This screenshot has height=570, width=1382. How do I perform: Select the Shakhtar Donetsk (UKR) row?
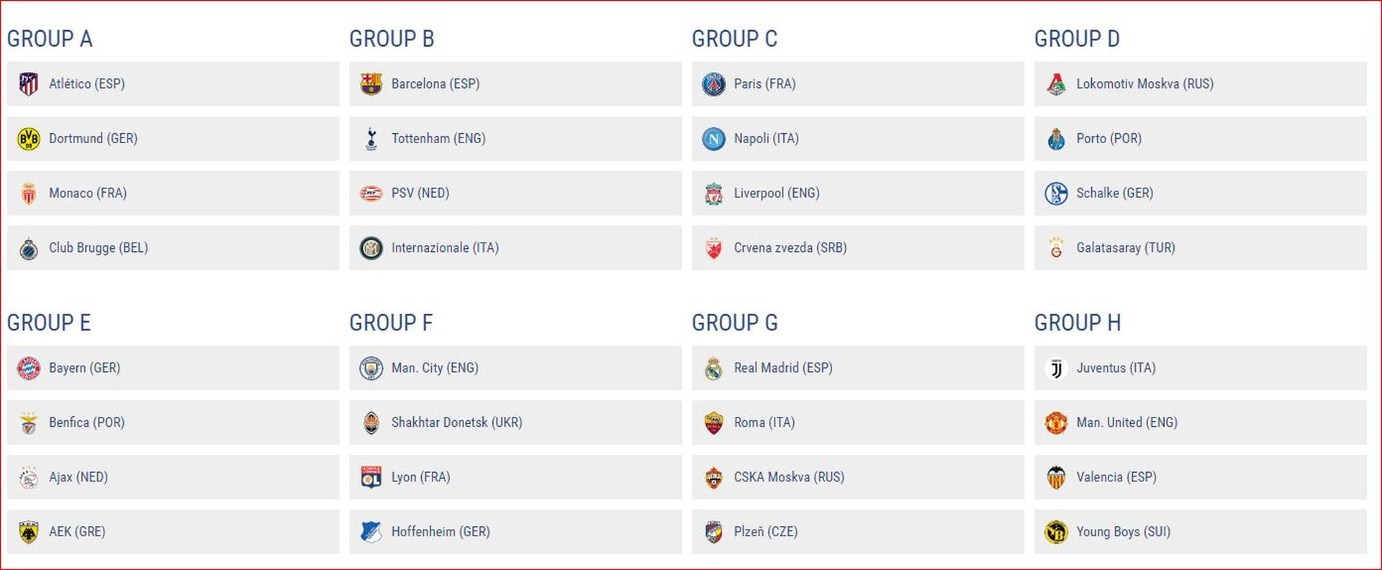[515, 422]
